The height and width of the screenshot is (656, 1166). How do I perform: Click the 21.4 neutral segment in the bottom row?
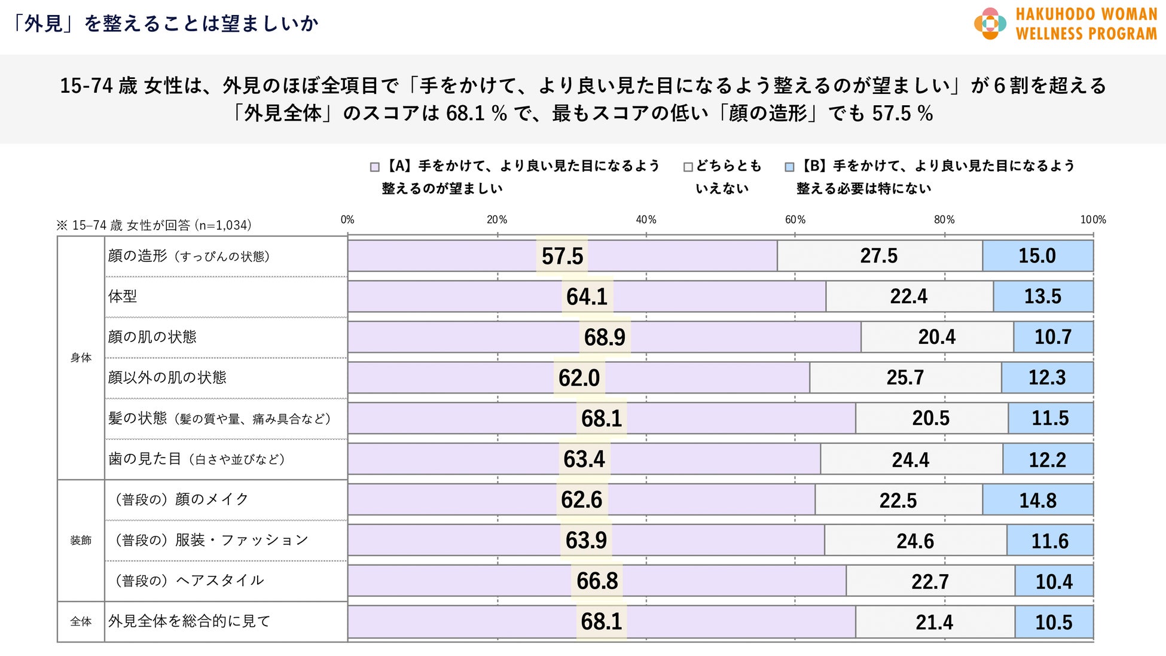935,622
